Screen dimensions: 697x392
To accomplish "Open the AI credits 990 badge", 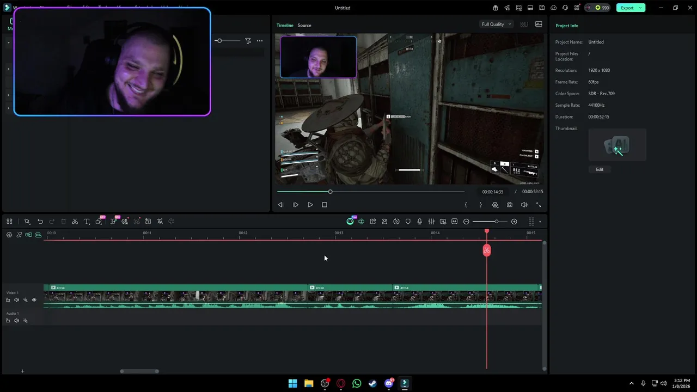I will click(597, 8).
